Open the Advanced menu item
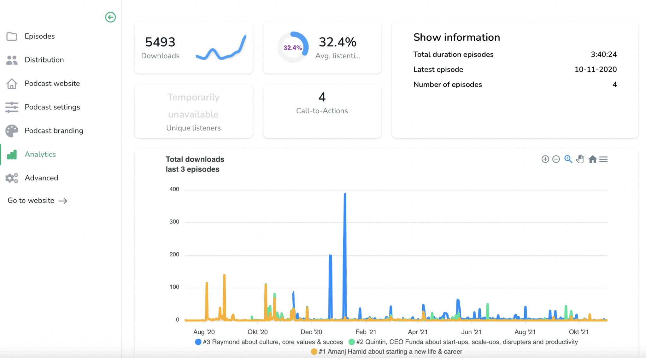Viewport: 646px width, 358px height. pos(41,178)
